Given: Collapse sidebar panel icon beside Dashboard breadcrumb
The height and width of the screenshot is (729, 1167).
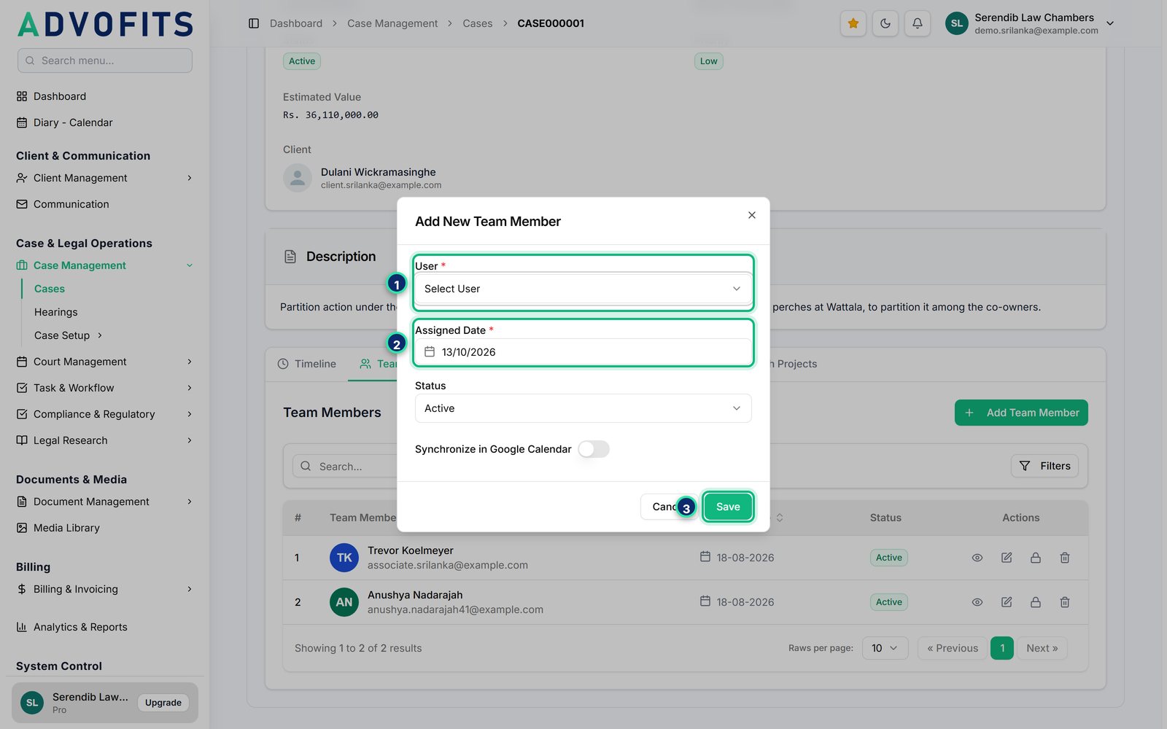Looking at the screenshot, I should coord(254,23).
